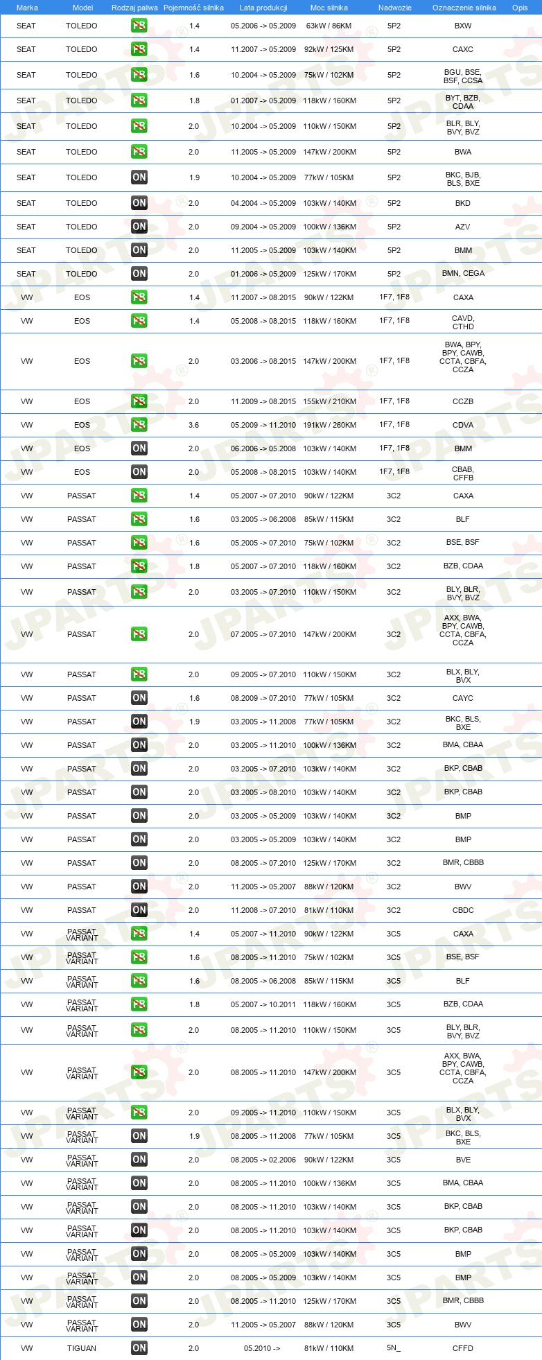The width and height of the screenshot is (542, 1360).
Task: Select the CBDC engine code cell
Action: click(x=463, y=910)
